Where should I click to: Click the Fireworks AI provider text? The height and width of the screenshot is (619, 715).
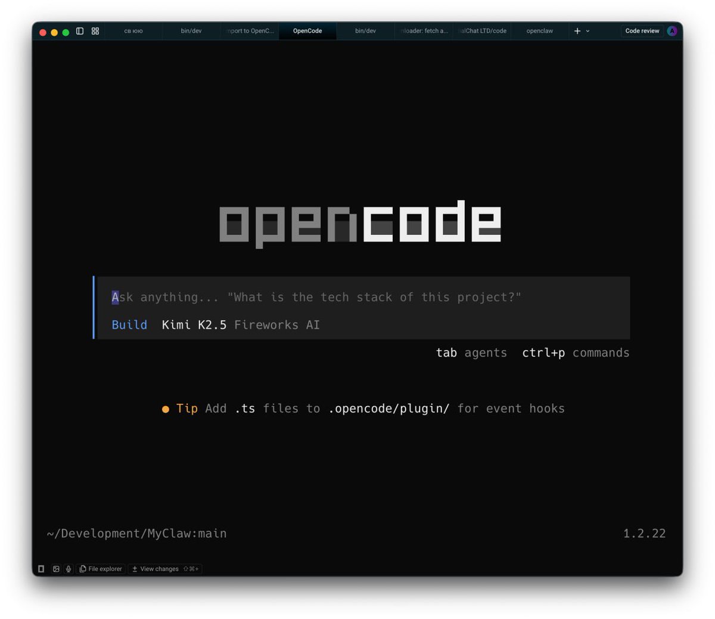click(x=277, y=325)
